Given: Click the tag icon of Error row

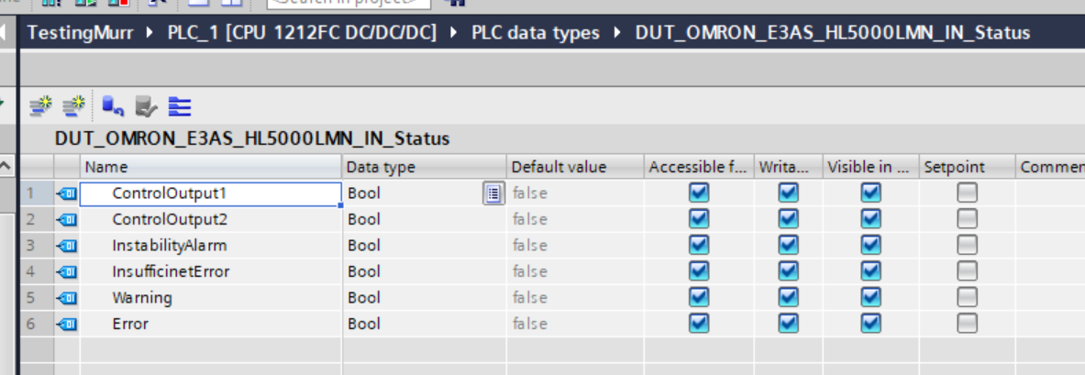Looking at the screenshot, I should pos(67,324).
